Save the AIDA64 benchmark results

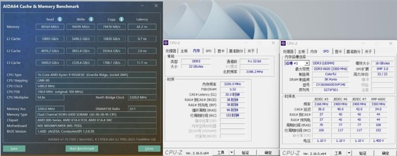[x=14, y=148]
